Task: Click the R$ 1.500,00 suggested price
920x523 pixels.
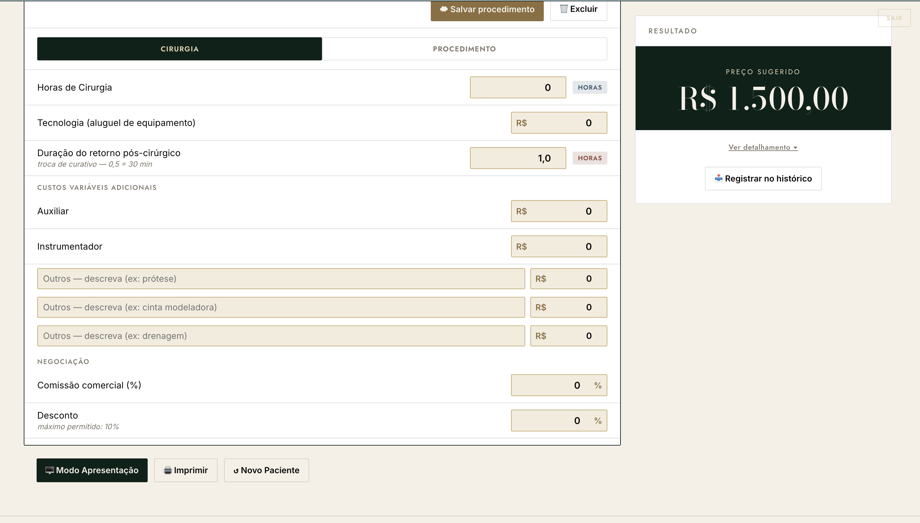Action: (x=763, y=99)
